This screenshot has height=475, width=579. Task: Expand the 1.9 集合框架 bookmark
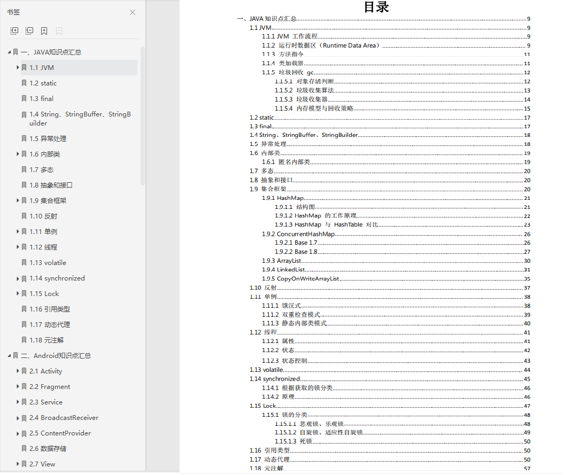click(17, 200)
